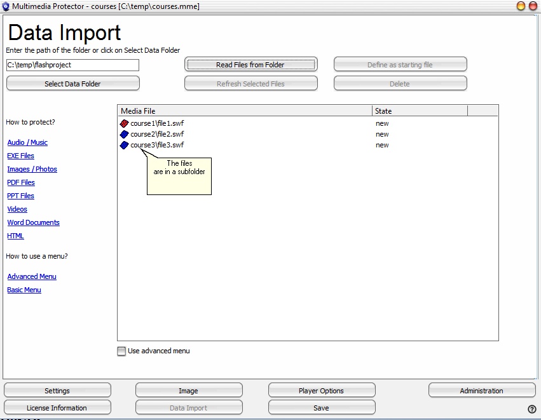Enable the Use advanced menu checkbox

tap(121, 351)
